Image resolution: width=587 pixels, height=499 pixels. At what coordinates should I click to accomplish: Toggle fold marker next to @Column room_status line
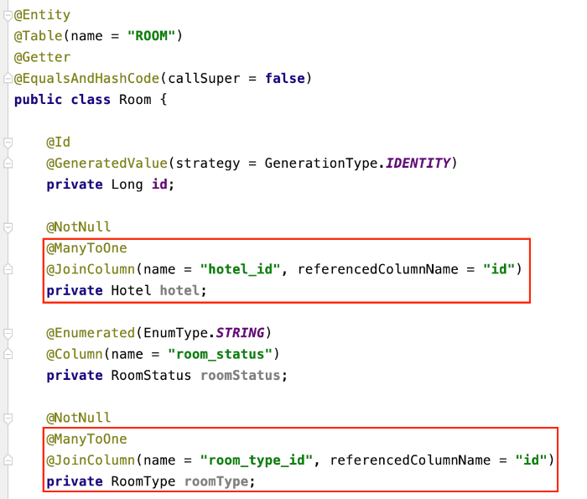pyautogui.click(x=8, y=354)
